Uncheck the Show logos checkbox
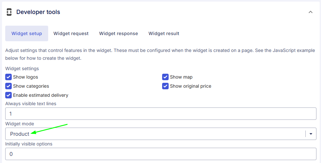This screenshot has width=321, height=163. (x=9, y=77)
